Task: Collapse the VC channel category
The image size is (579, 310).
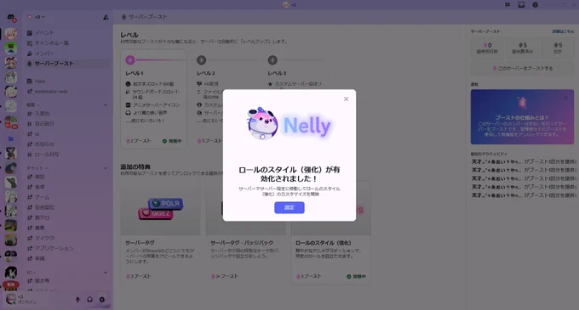Action: [x=31, y=273]
